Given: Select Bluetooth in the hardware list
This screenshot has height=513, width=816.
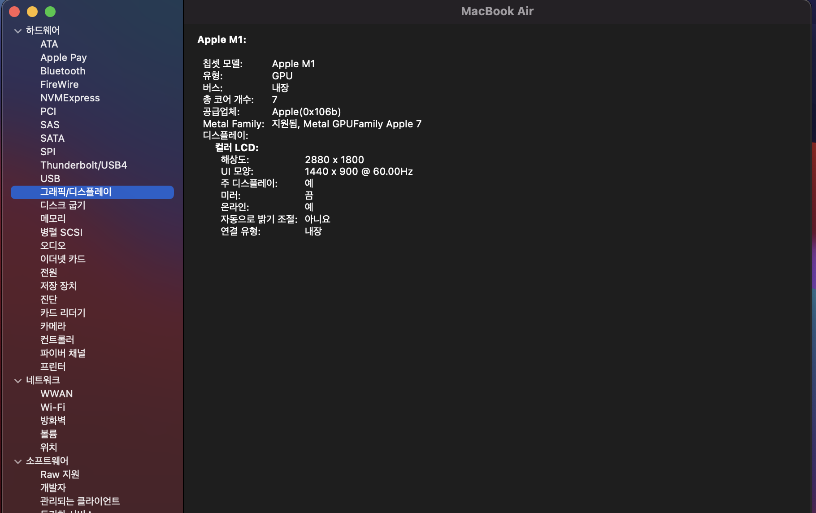Looking at the screenshot, I should coord(63,71).
